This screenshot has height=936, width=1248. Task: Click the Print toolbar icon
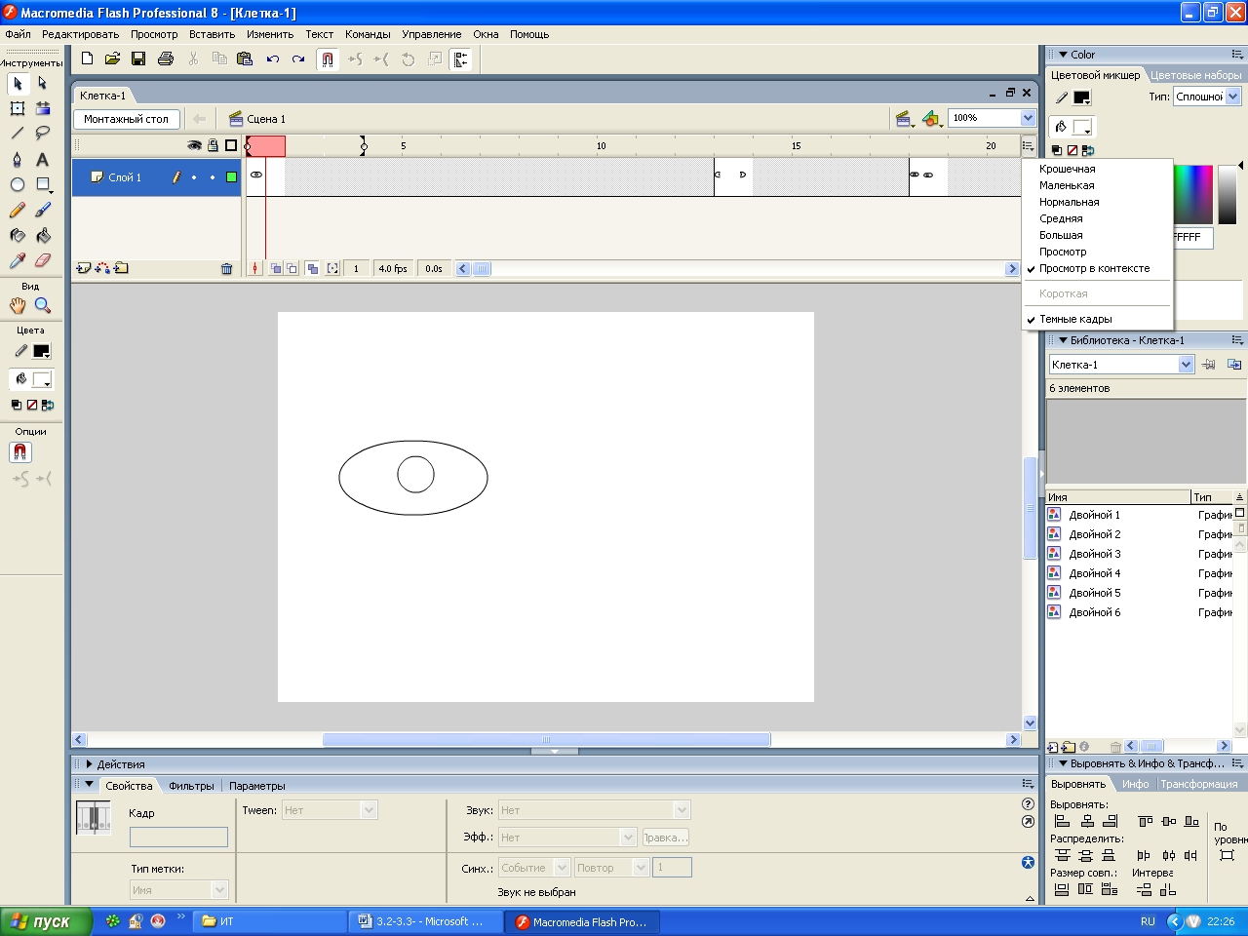166,58
